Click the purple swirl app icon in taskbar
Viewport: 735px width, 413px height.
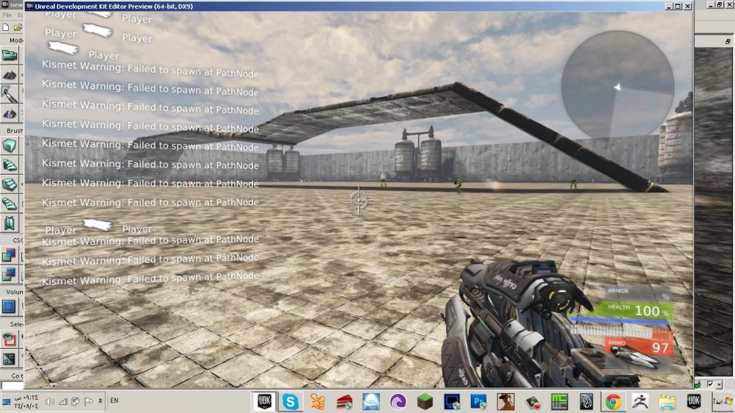(x=398, y=402)
